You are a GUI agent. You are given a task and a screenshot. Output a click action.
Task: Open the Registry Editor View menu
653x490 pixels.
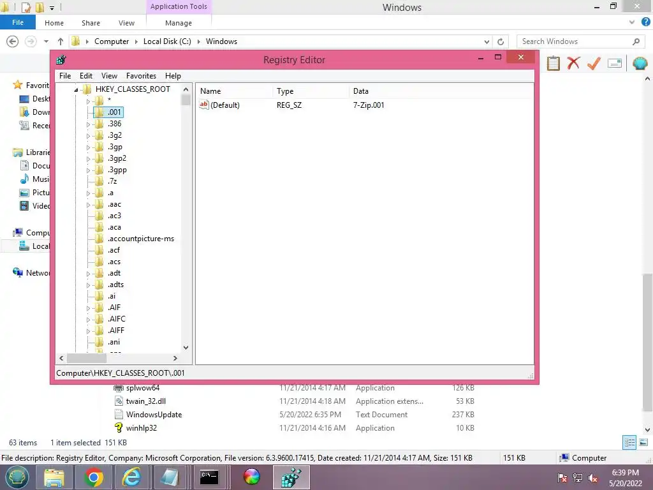(109, 76)
